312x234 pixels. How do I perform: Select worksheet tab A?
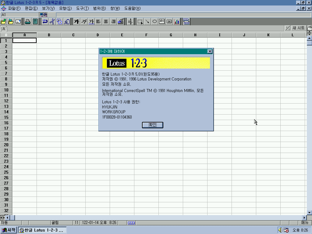coord(4,29)
